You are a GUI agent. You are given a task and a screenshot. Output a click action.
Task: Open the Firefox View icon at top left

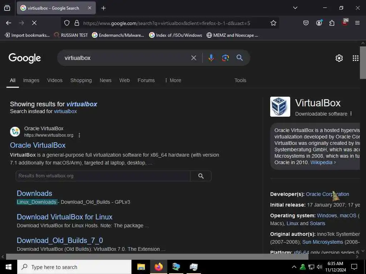pos(7,8)
